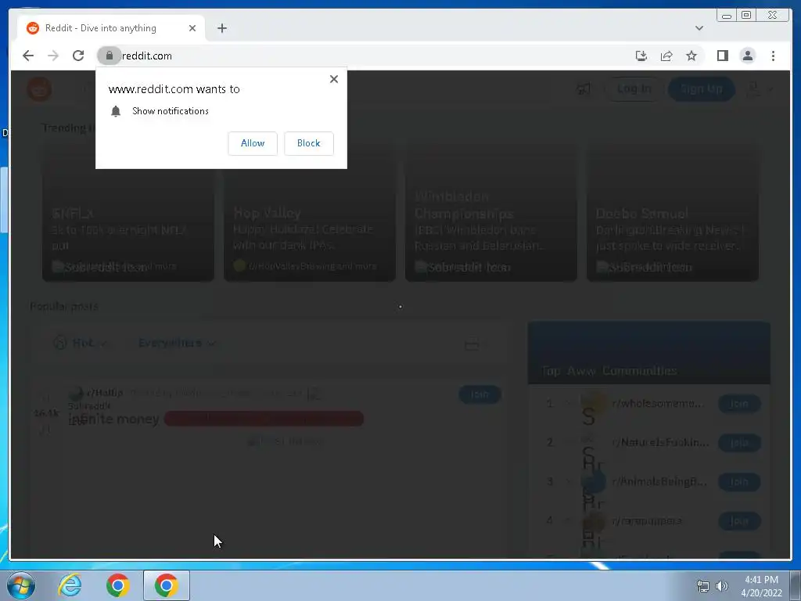
Task: Expand the Everywhere location dropdown
Action: 177,343
